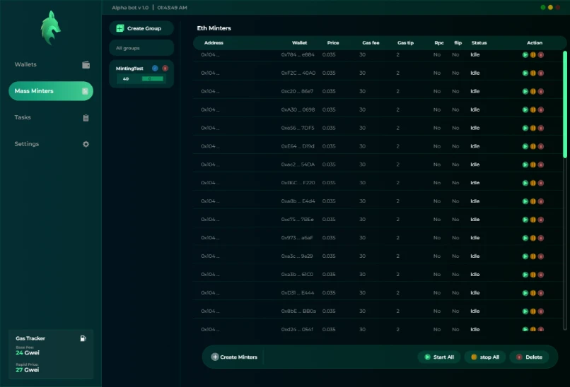
Task: Click the Gas fee column header
Action: (x=371, y=43)
